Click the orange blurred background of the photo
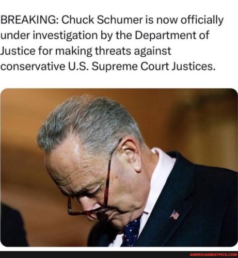The width and height of the screenshot is (238, 258). (x=198, y=120)
